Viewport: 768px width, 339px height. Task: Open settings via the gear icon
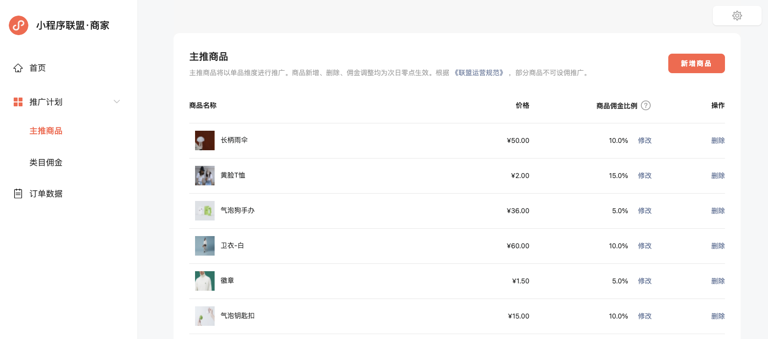click(x=737, y=16)
